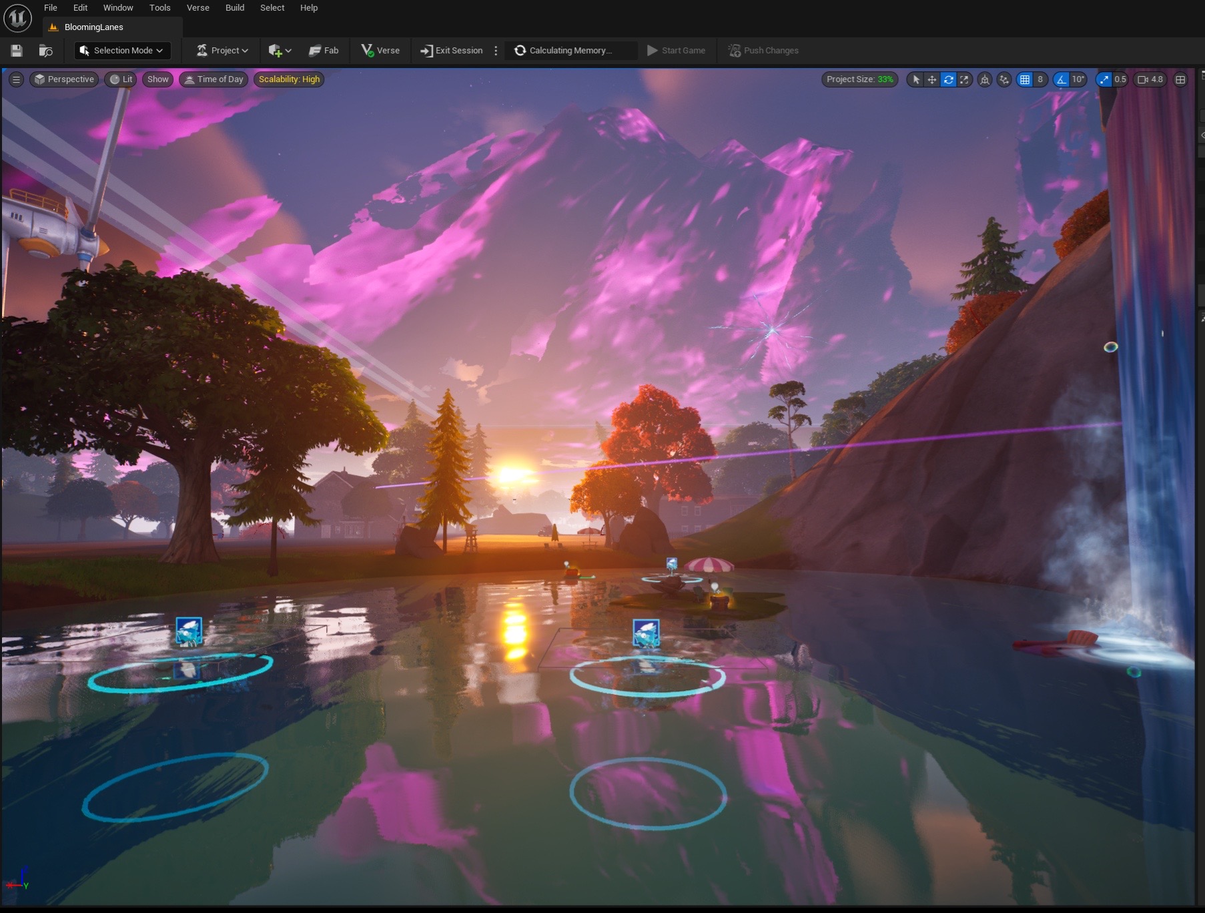This screenshot has height=913, width=1205.
Task: Click the Push Changes button
Action: [763, 51]
